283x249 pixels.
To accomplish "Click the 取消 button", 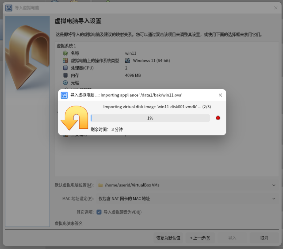I will (264, 238).
